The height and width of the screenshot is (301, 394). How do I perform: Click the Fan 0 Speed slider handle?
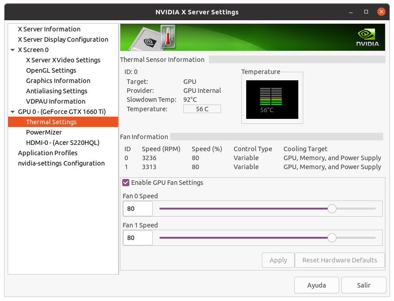[332, 209]
